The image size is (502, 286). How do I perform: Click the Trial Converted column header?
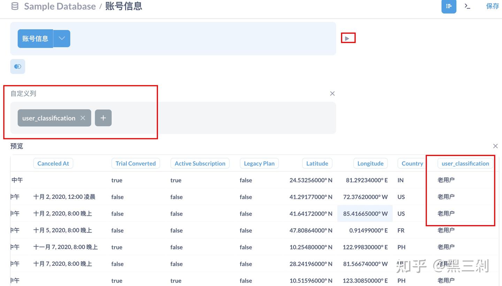click(x=136, y=163)
